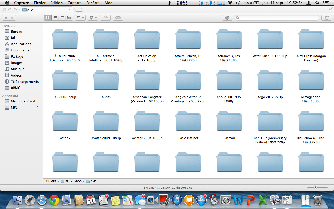Open Launchpad from the Dock
The height and width of the screenshot is (209, 334).
point(30,200)
